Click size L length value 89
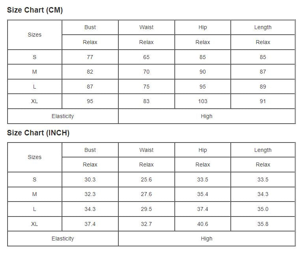308x257 pixels. coord(263,87)
